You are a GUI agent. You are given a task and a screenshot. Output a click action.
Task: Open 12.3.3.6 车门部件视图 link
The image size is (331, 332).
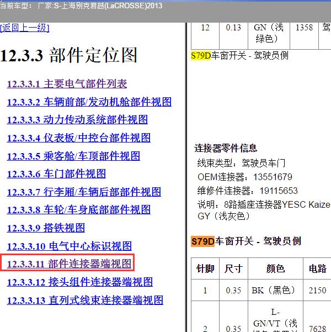click(56, 174)
